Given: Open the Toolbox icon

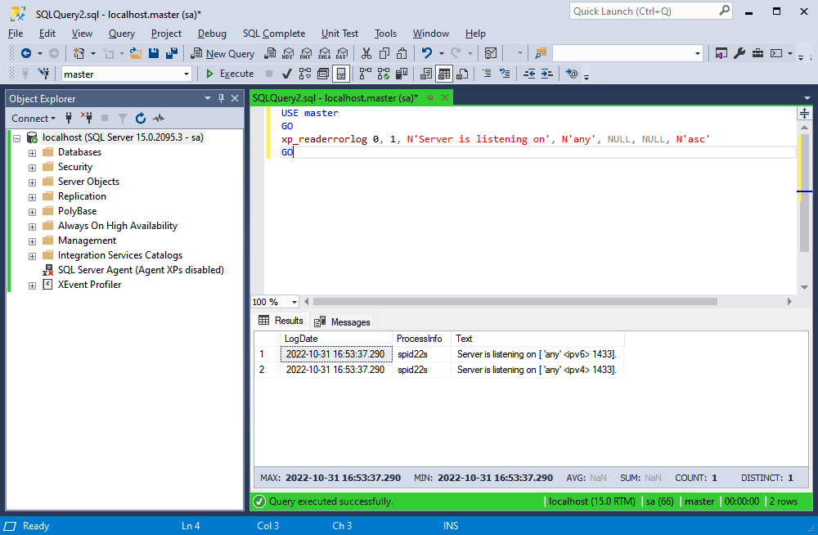Looking at the screenshot, I should [757, 53].
